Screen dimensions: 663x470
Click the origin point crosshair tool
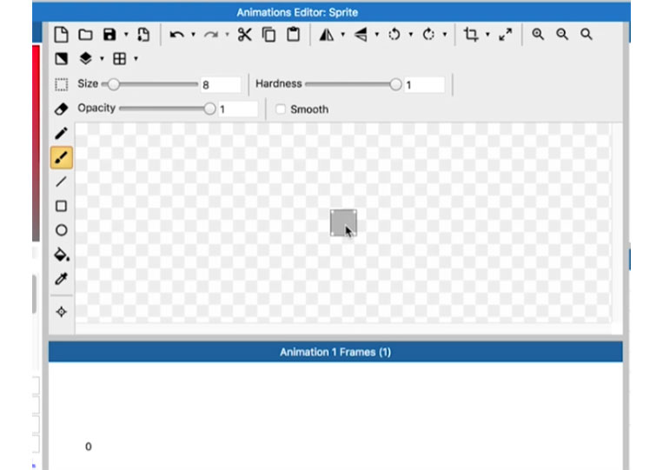coord(62,312)
